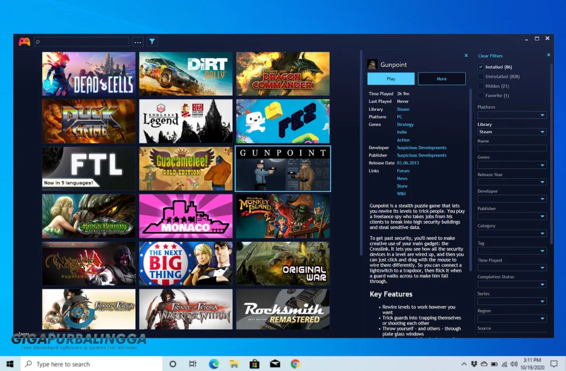The image size is (566, 371).
Task: Click the filter funnel icon
Action: click(152, 41)
